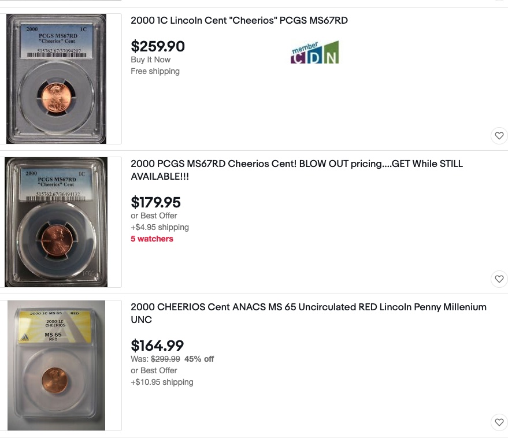Add the $259.90 Cheerios cent to watchlist
The width and height of the screenshot is (508, 438).
tap(499, 136)
